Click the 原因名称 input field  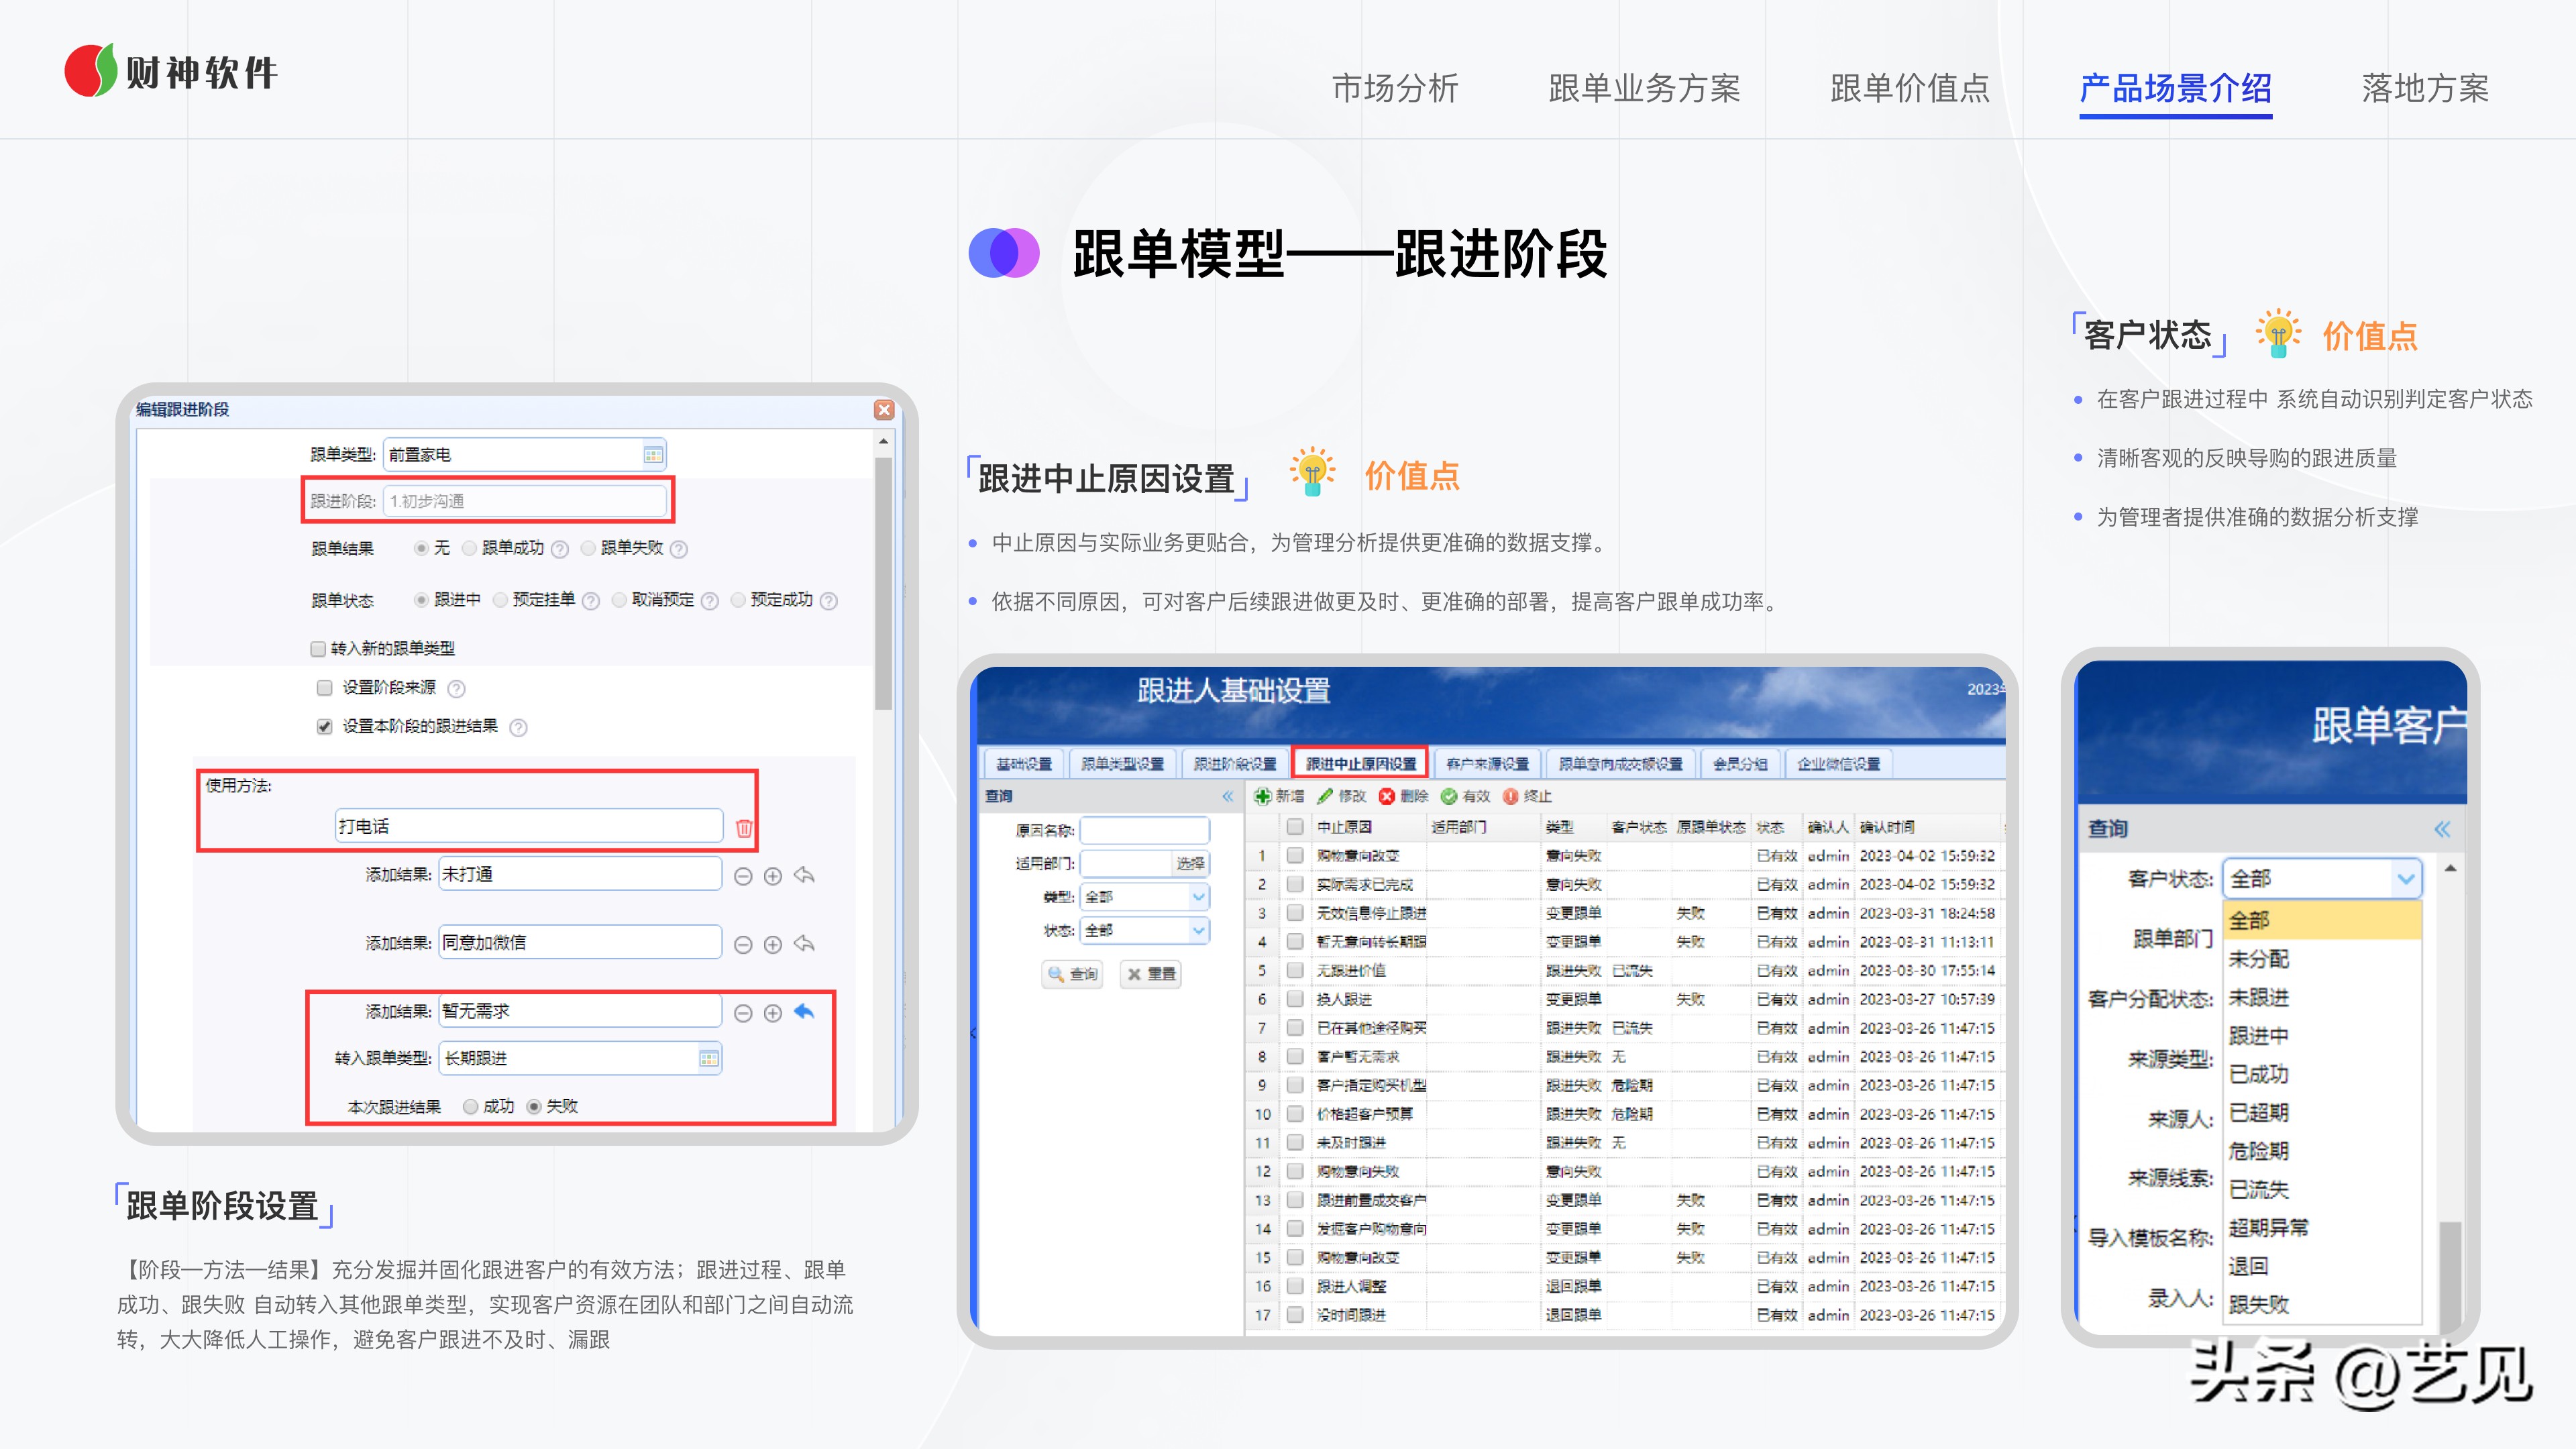click(1145, 830)
